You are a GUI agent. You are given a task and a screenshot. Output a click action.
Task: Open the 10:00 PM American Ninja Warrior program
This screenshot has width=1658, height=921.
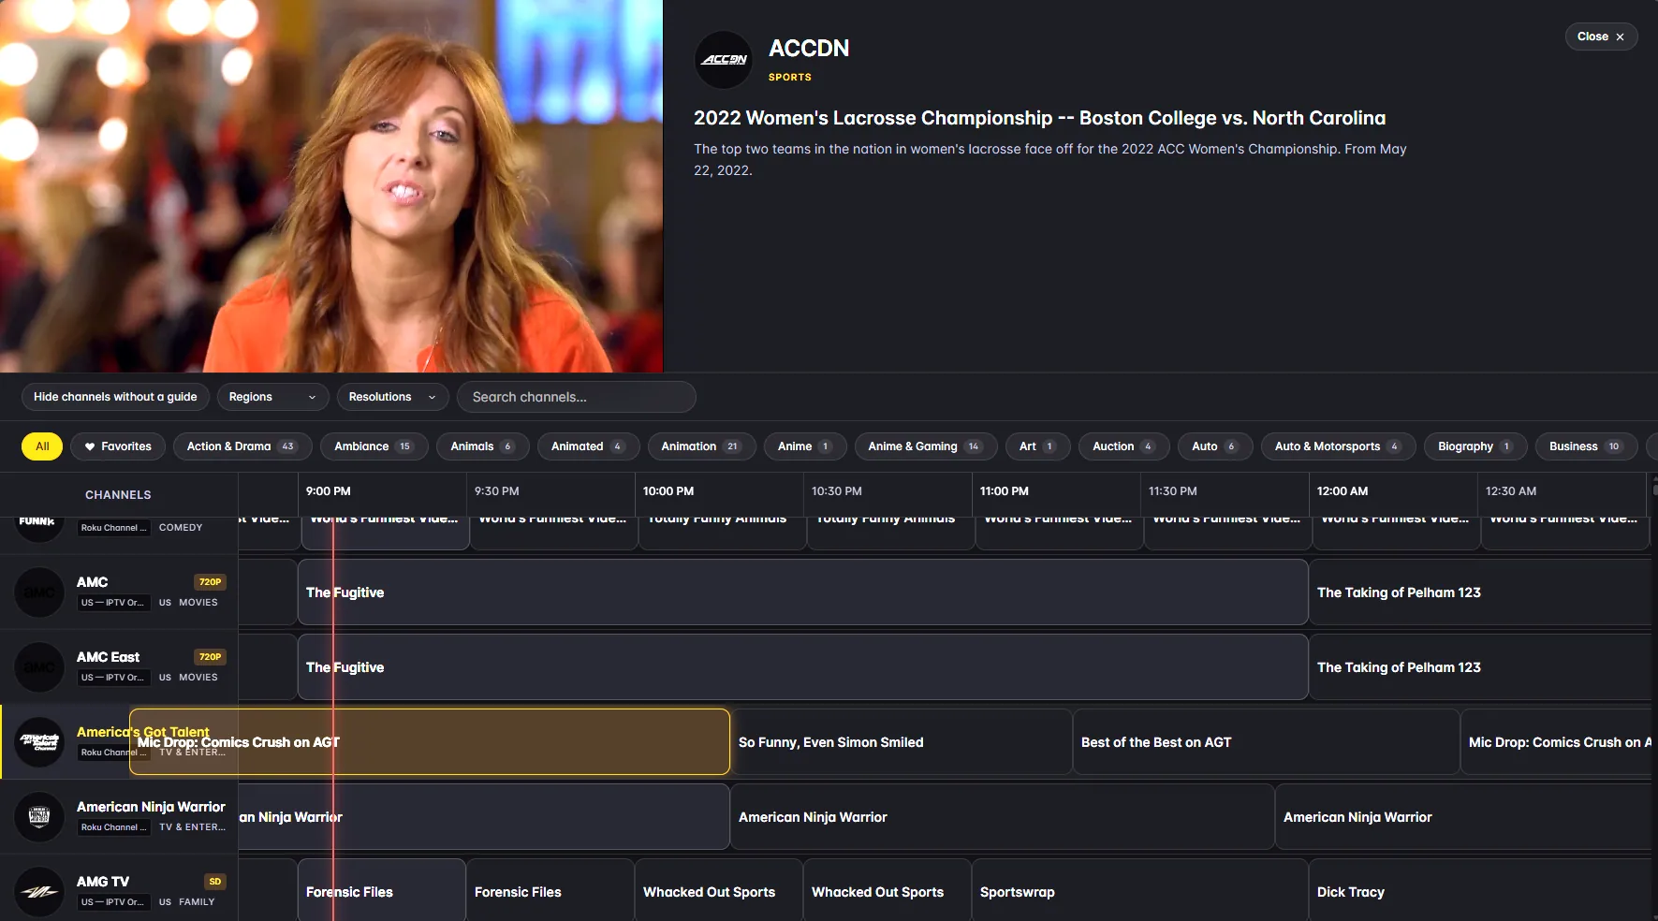coord(1002,817)
